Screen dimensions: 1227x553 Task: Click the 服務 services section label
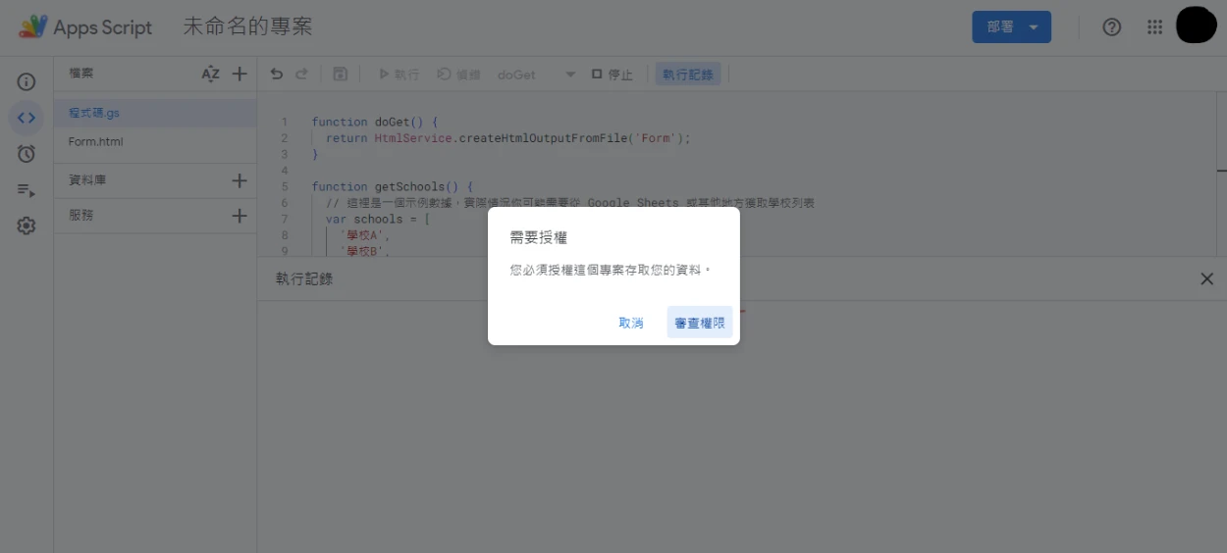[x=80, y=216]
